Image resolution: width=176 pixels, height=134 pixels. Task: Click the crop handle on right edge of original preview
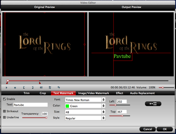pyautogui.click(x=84, y=44)
